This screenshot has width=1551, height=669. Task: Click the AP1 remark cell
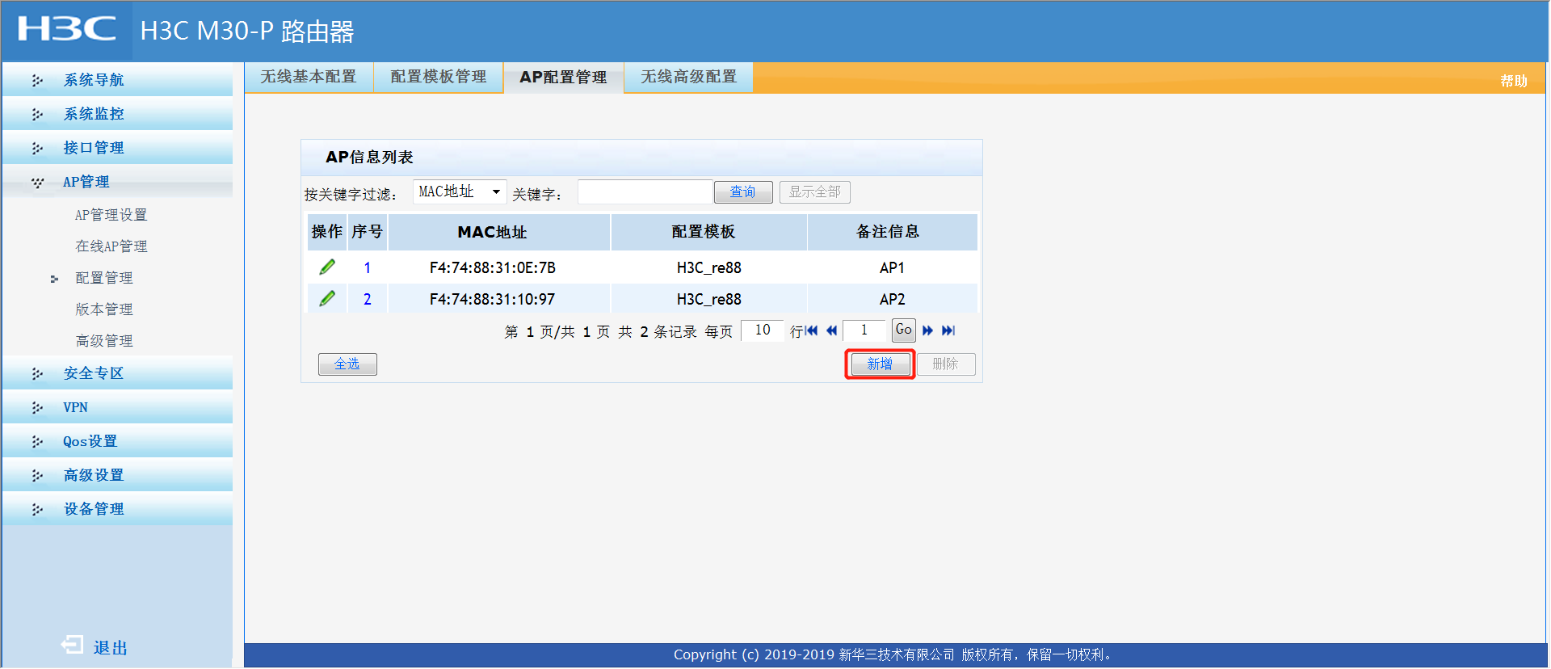[x=892, y=267]
